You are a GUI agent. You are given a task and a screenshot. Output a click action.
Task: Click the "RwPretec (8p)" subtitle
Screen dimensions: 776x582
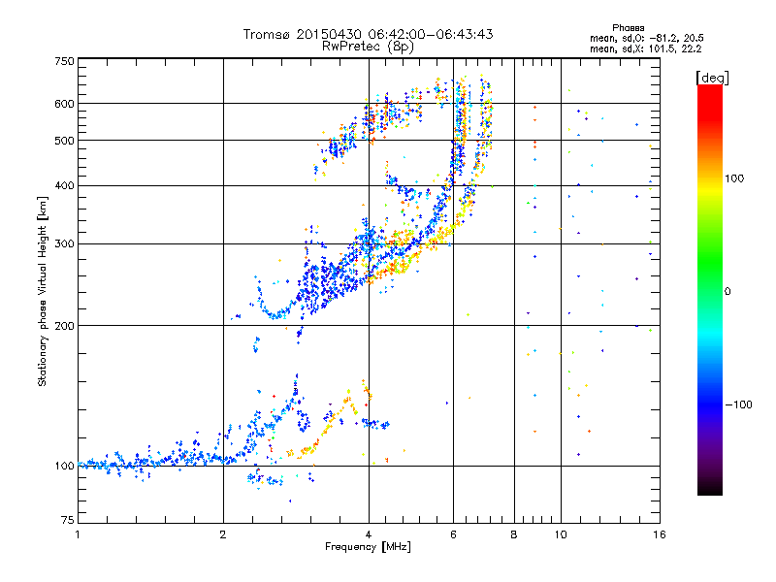tap(368, 47)
